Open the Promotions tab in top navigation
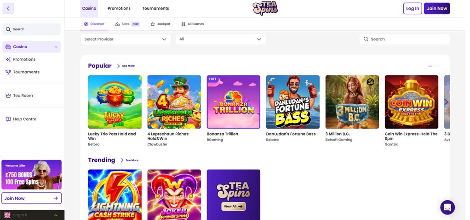 point(119,8)
